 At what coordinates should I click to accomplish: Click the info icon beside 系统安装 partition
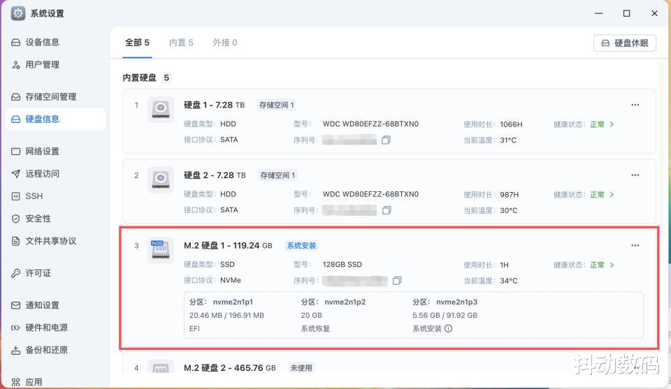click(x=449, y=328)
